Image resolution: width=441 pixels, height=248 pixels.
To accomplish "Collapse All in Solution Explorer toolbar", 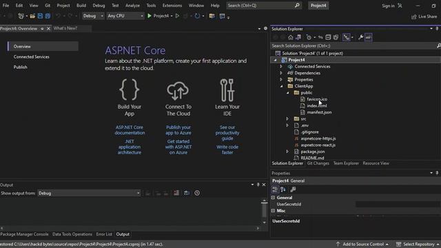I will click(x=328, y=37).
